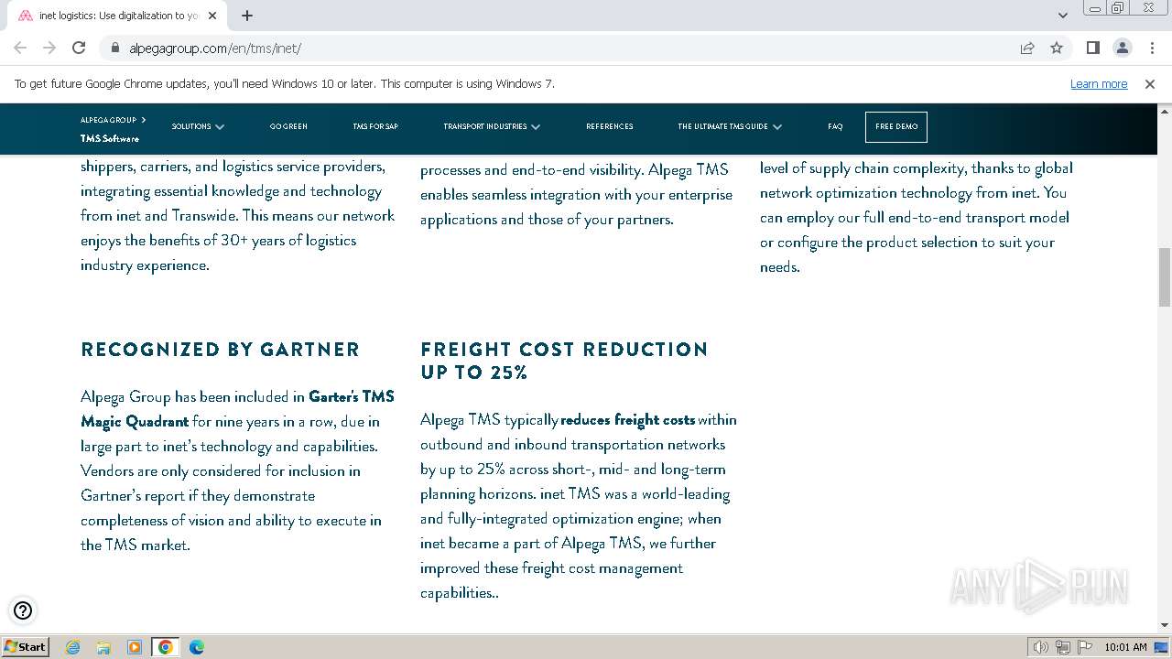1172x659 pixels.
Task: Expand the Transport Industries dropdown
Action: point(492,126)
